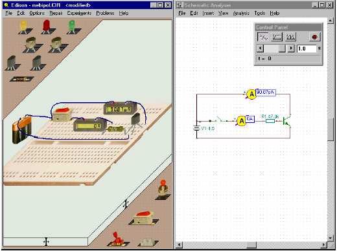Pick the red LED from the parts shelf
Viewport: 337px width, 251px height.
[46, 27]
